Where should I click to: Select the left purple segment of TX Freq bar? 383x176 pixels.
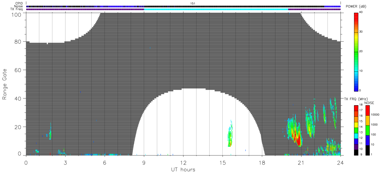click(85, 9)
